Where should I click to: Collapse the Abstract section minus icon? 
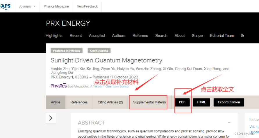229,123
